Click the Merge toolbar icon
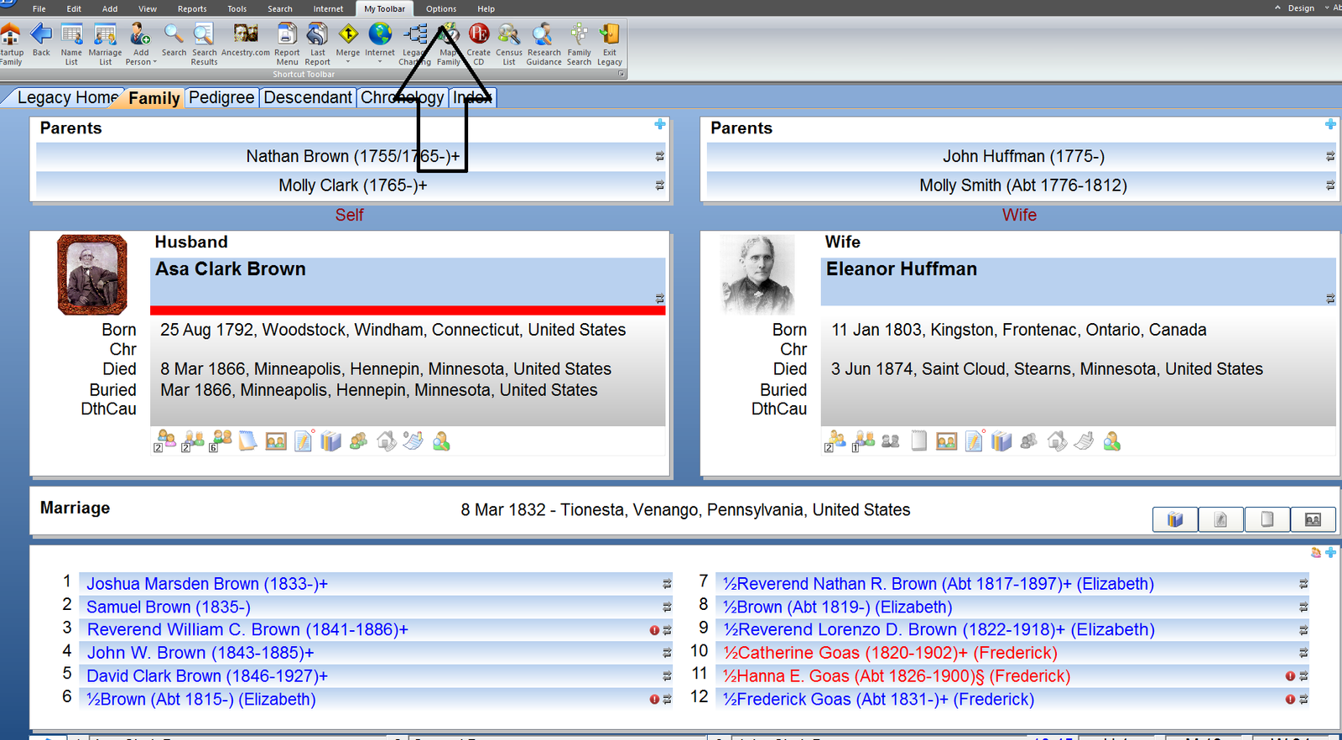Screen dimensions: 1342x740 [348, 34]
